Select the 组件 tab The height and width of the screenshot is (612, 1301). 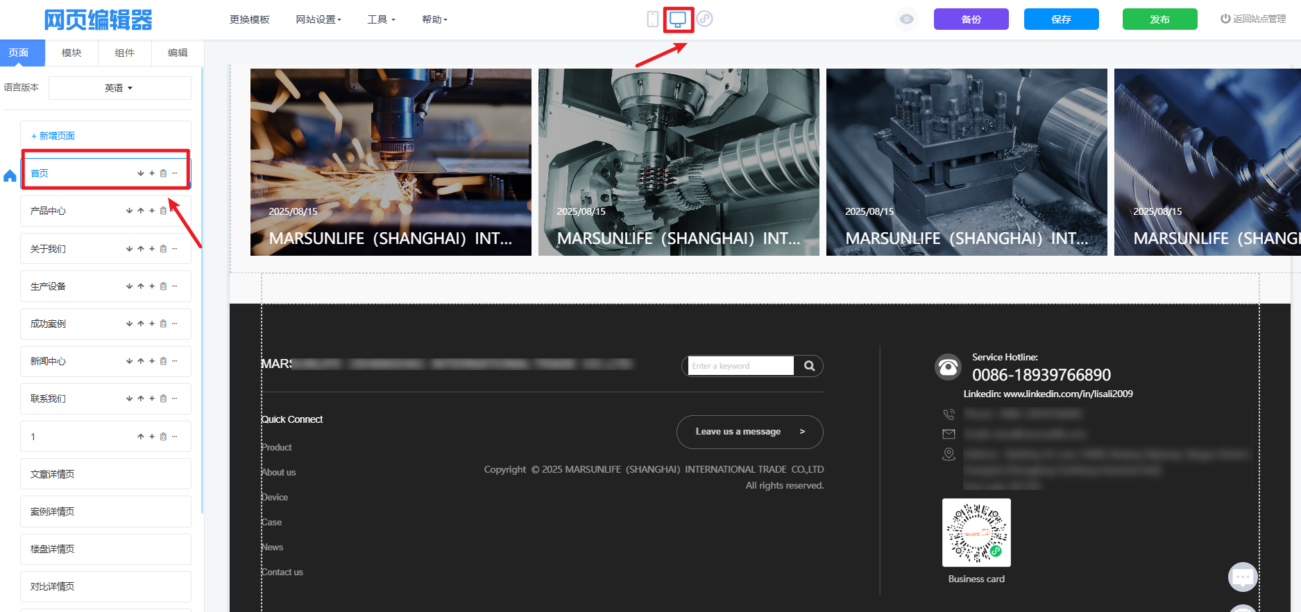(125, 53)
